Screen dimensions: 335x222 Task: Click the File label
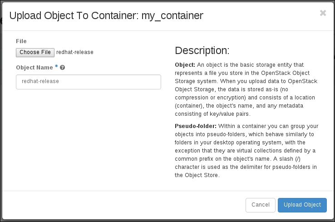click(21, 41)
